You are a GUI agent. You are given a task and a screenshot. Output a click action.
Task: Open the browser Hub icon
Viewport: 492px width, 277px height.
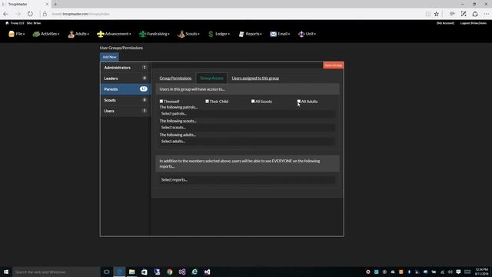[x=452, y=14]
